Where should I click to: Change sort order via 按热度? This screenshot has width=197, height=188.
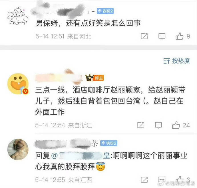tap(176, 61)
